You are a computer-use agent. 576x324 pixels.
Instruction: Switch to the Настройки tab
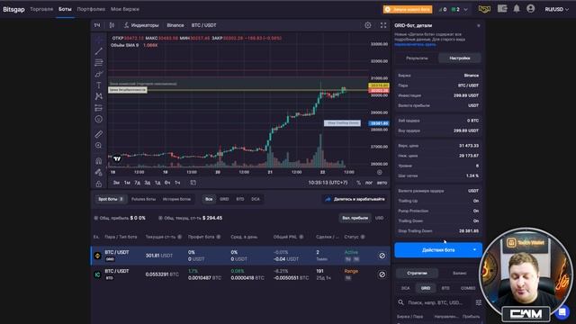[x=460, y=58]
